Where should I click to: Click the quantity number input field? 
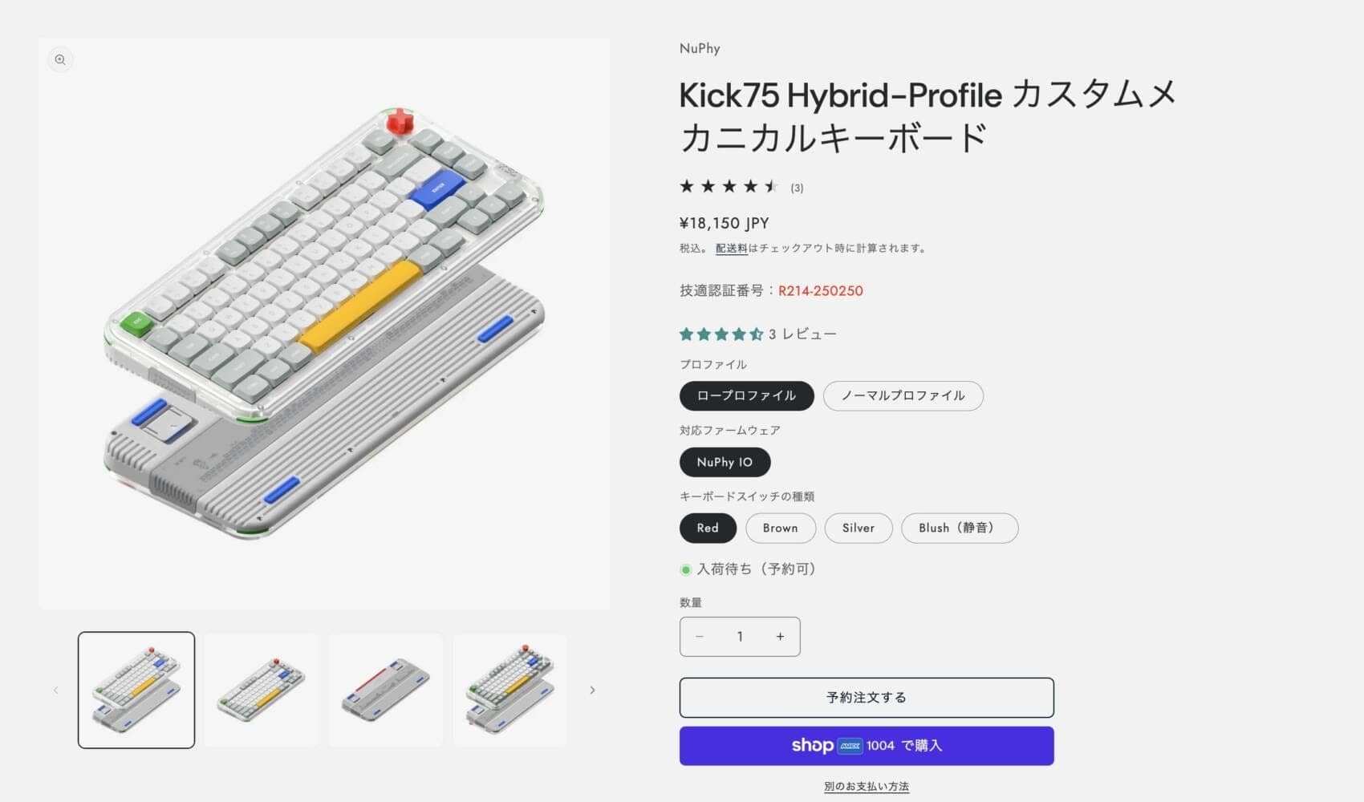(x=740, y=636)
